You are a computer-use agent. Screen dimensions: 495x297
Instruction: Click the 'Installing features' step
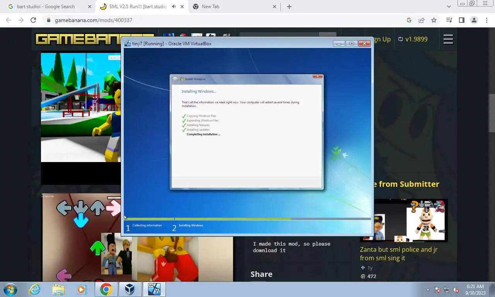[x=198, y=125]
